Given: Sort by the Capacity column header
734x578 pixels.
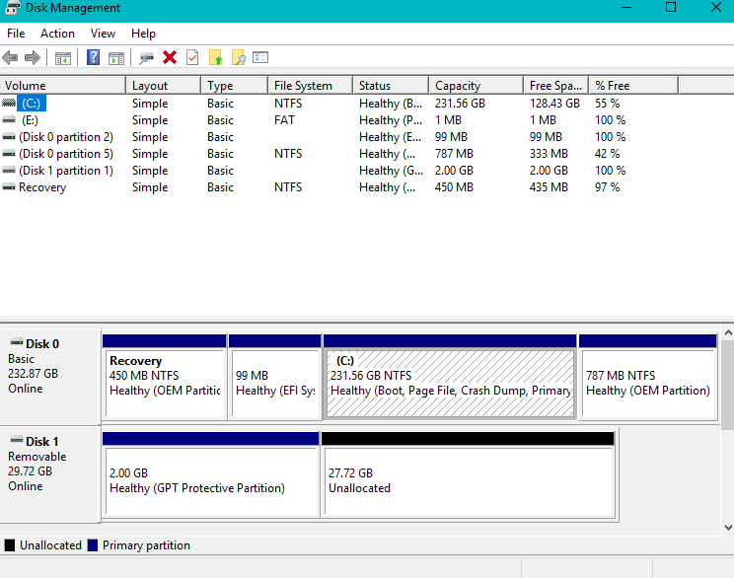Looking at the screenshot, I should [x=477, y=85].
